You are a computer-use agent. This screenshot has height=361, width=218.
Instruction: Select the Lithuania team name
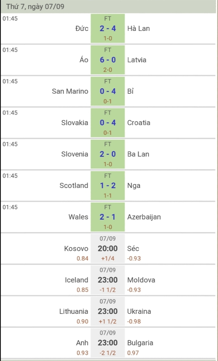[74, 311]
